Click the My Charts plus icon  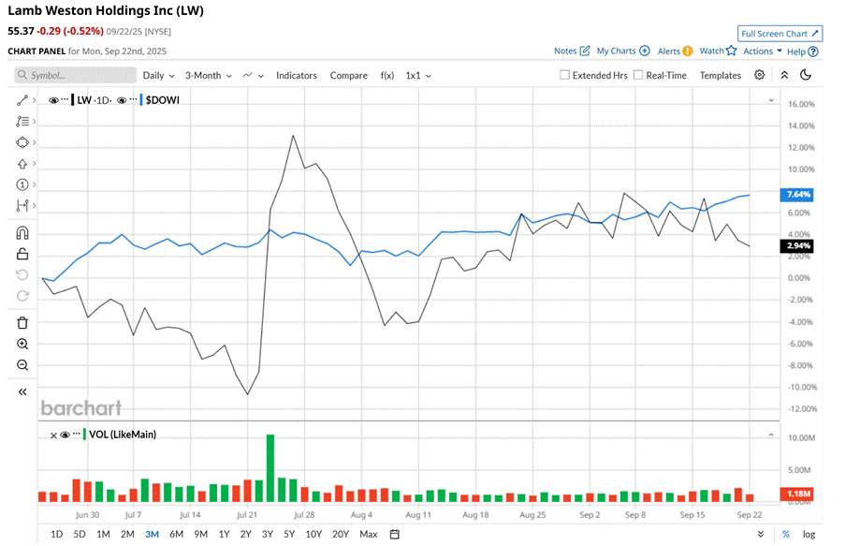click(645, 51)
